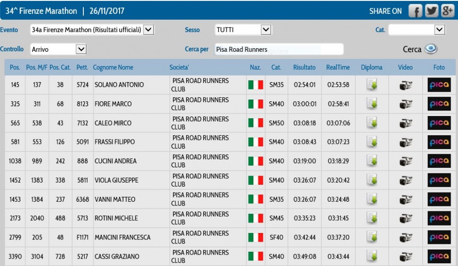Viewport: 458px width, 266px height.
Task: Watch video of CALEO MIRCO
Action: click(406, 123)
